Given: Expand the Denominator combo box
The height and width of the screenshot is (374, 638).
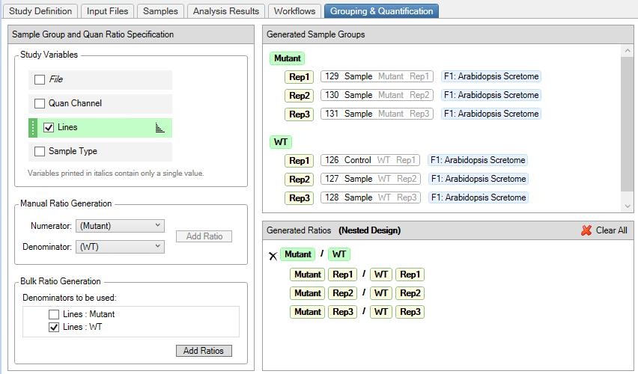Looking at the screenshot, I should 120,247.
